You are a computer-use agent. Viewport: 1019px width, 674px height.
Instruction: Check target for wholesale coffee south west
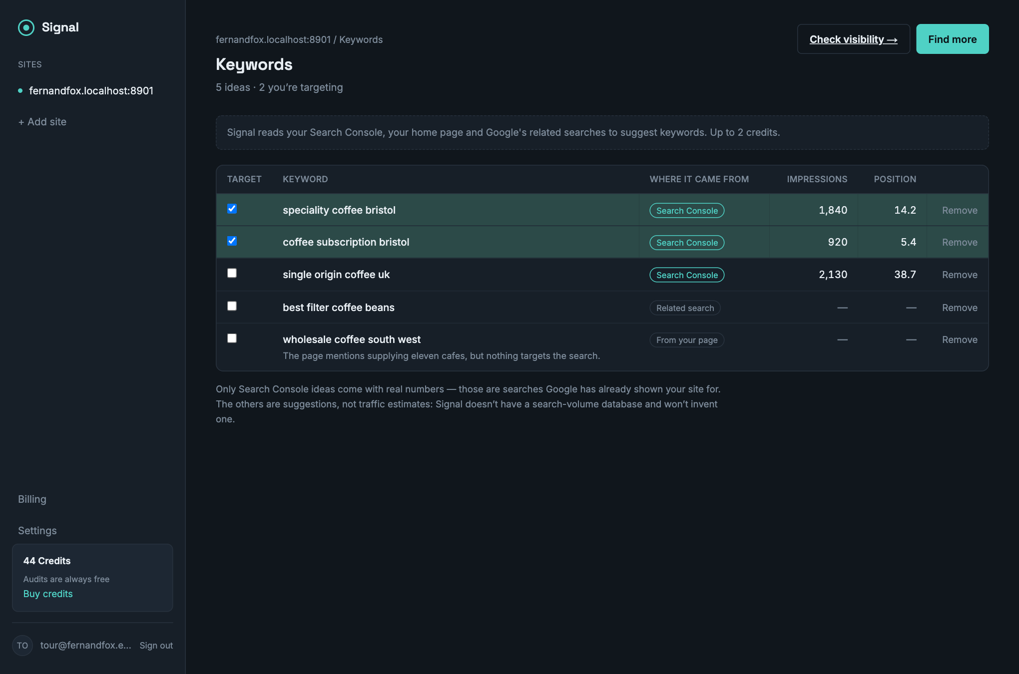[232, 338]
